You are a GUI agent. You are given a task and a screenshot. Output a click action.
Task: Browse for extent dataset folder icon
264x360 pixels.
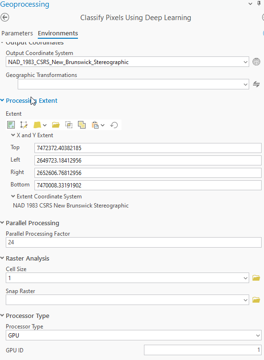[x=55, y=125]
